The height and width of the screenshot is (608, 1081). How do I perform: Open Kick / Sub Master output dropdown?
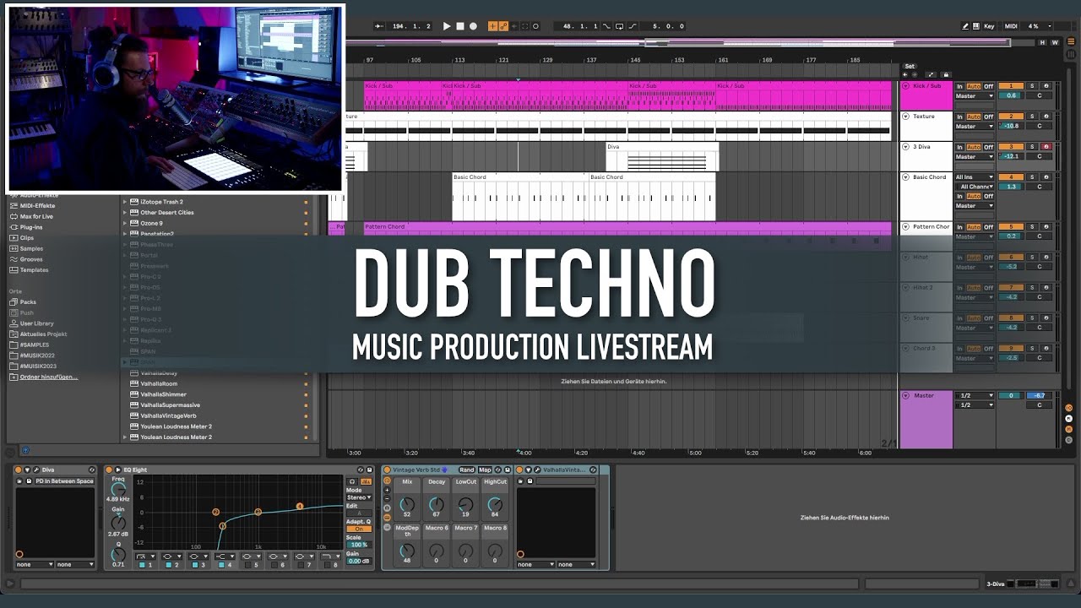(x=975, y=95)
